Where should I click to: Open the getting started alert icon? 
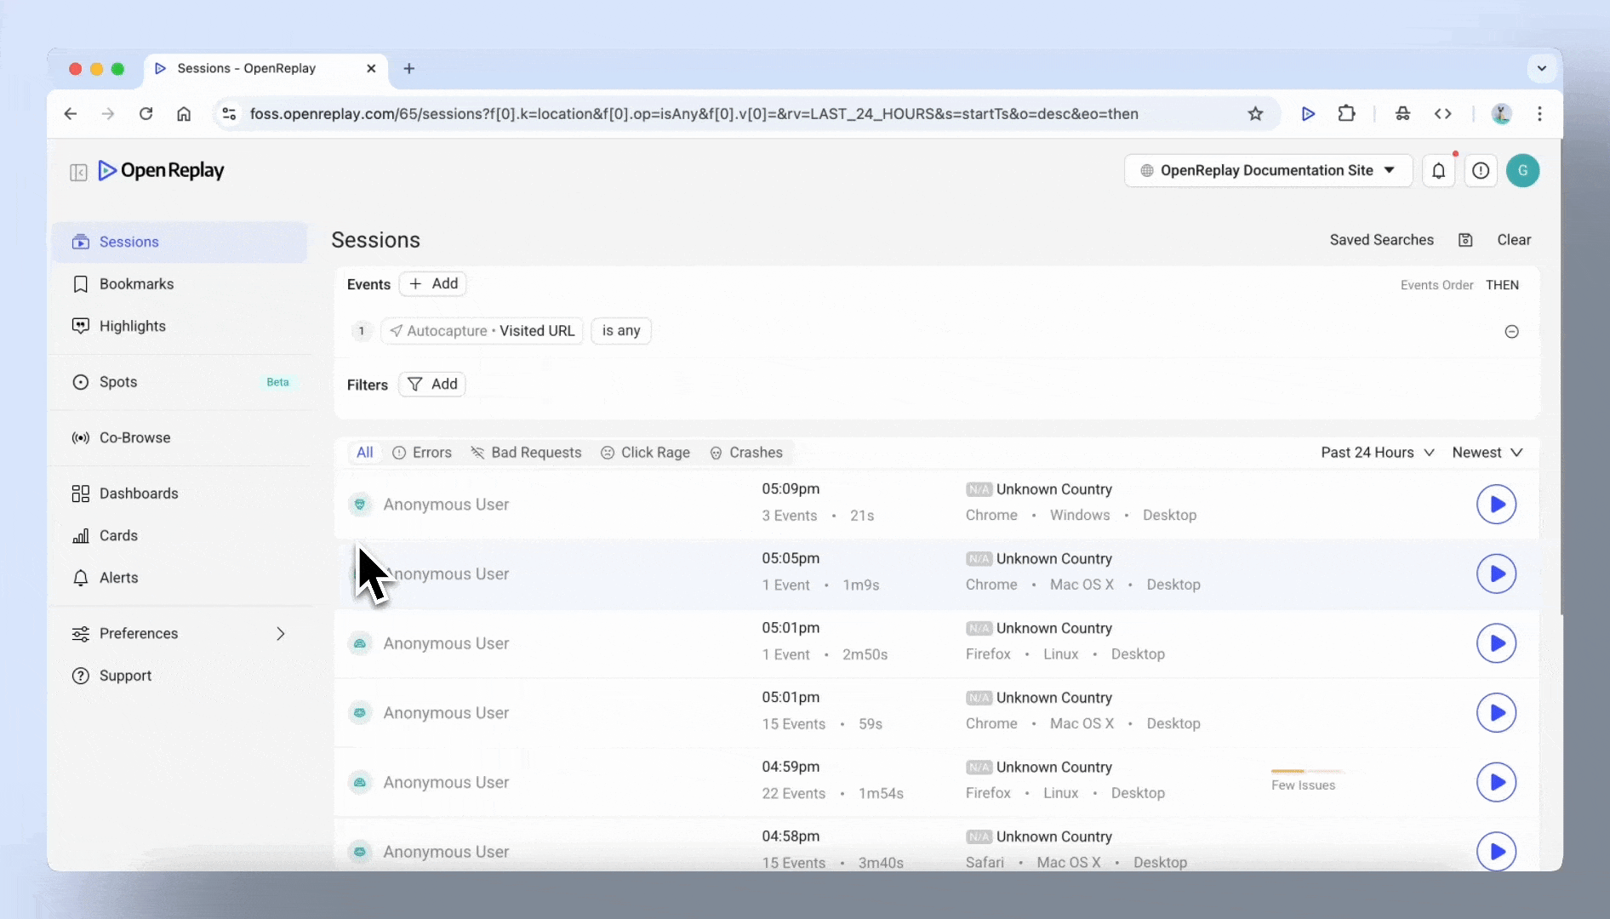[x=1481, y=171]
